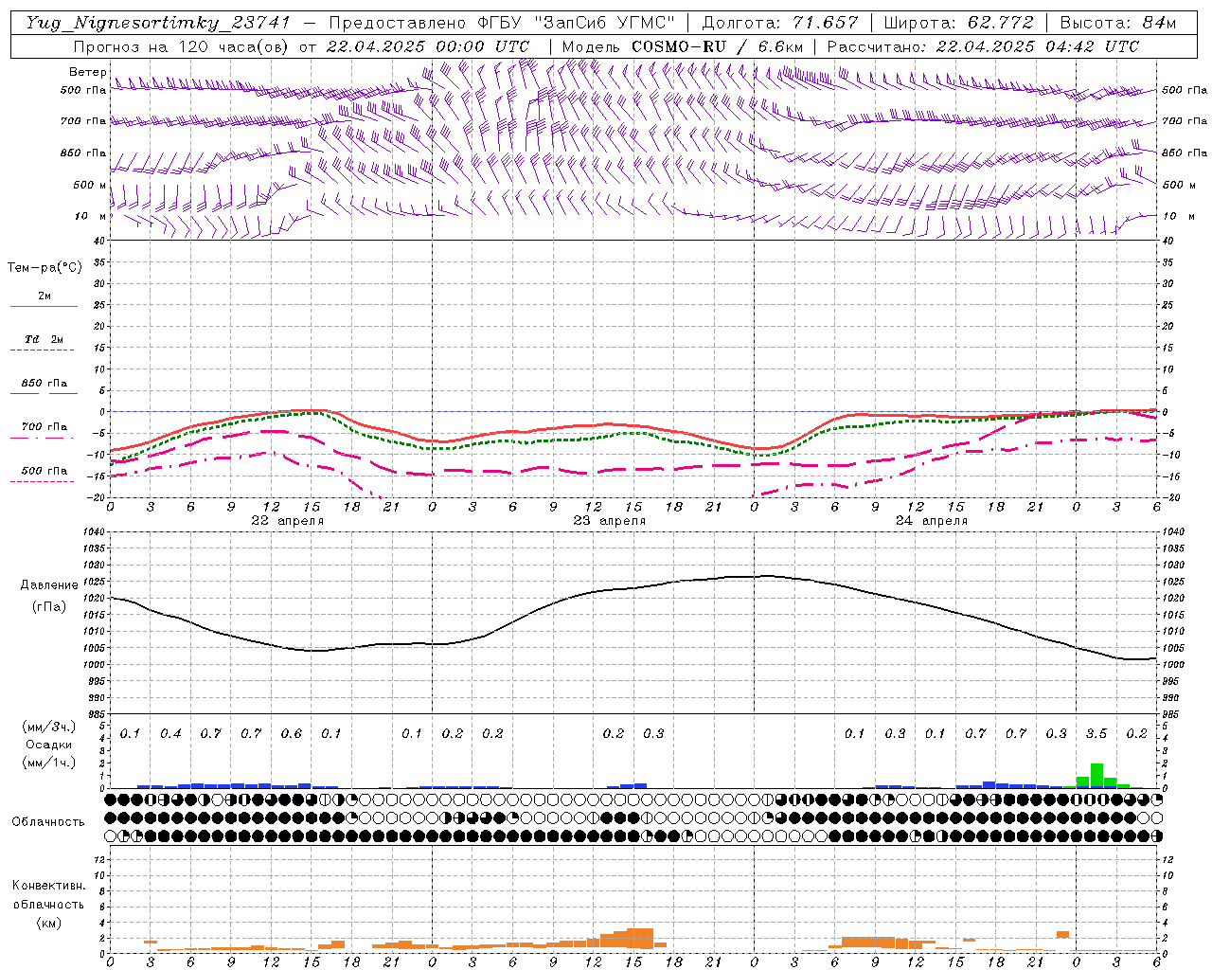Click the 500 гПа dash-dot legend line
This screenshot has height=970, width=1212.
[x=44, y=481]
